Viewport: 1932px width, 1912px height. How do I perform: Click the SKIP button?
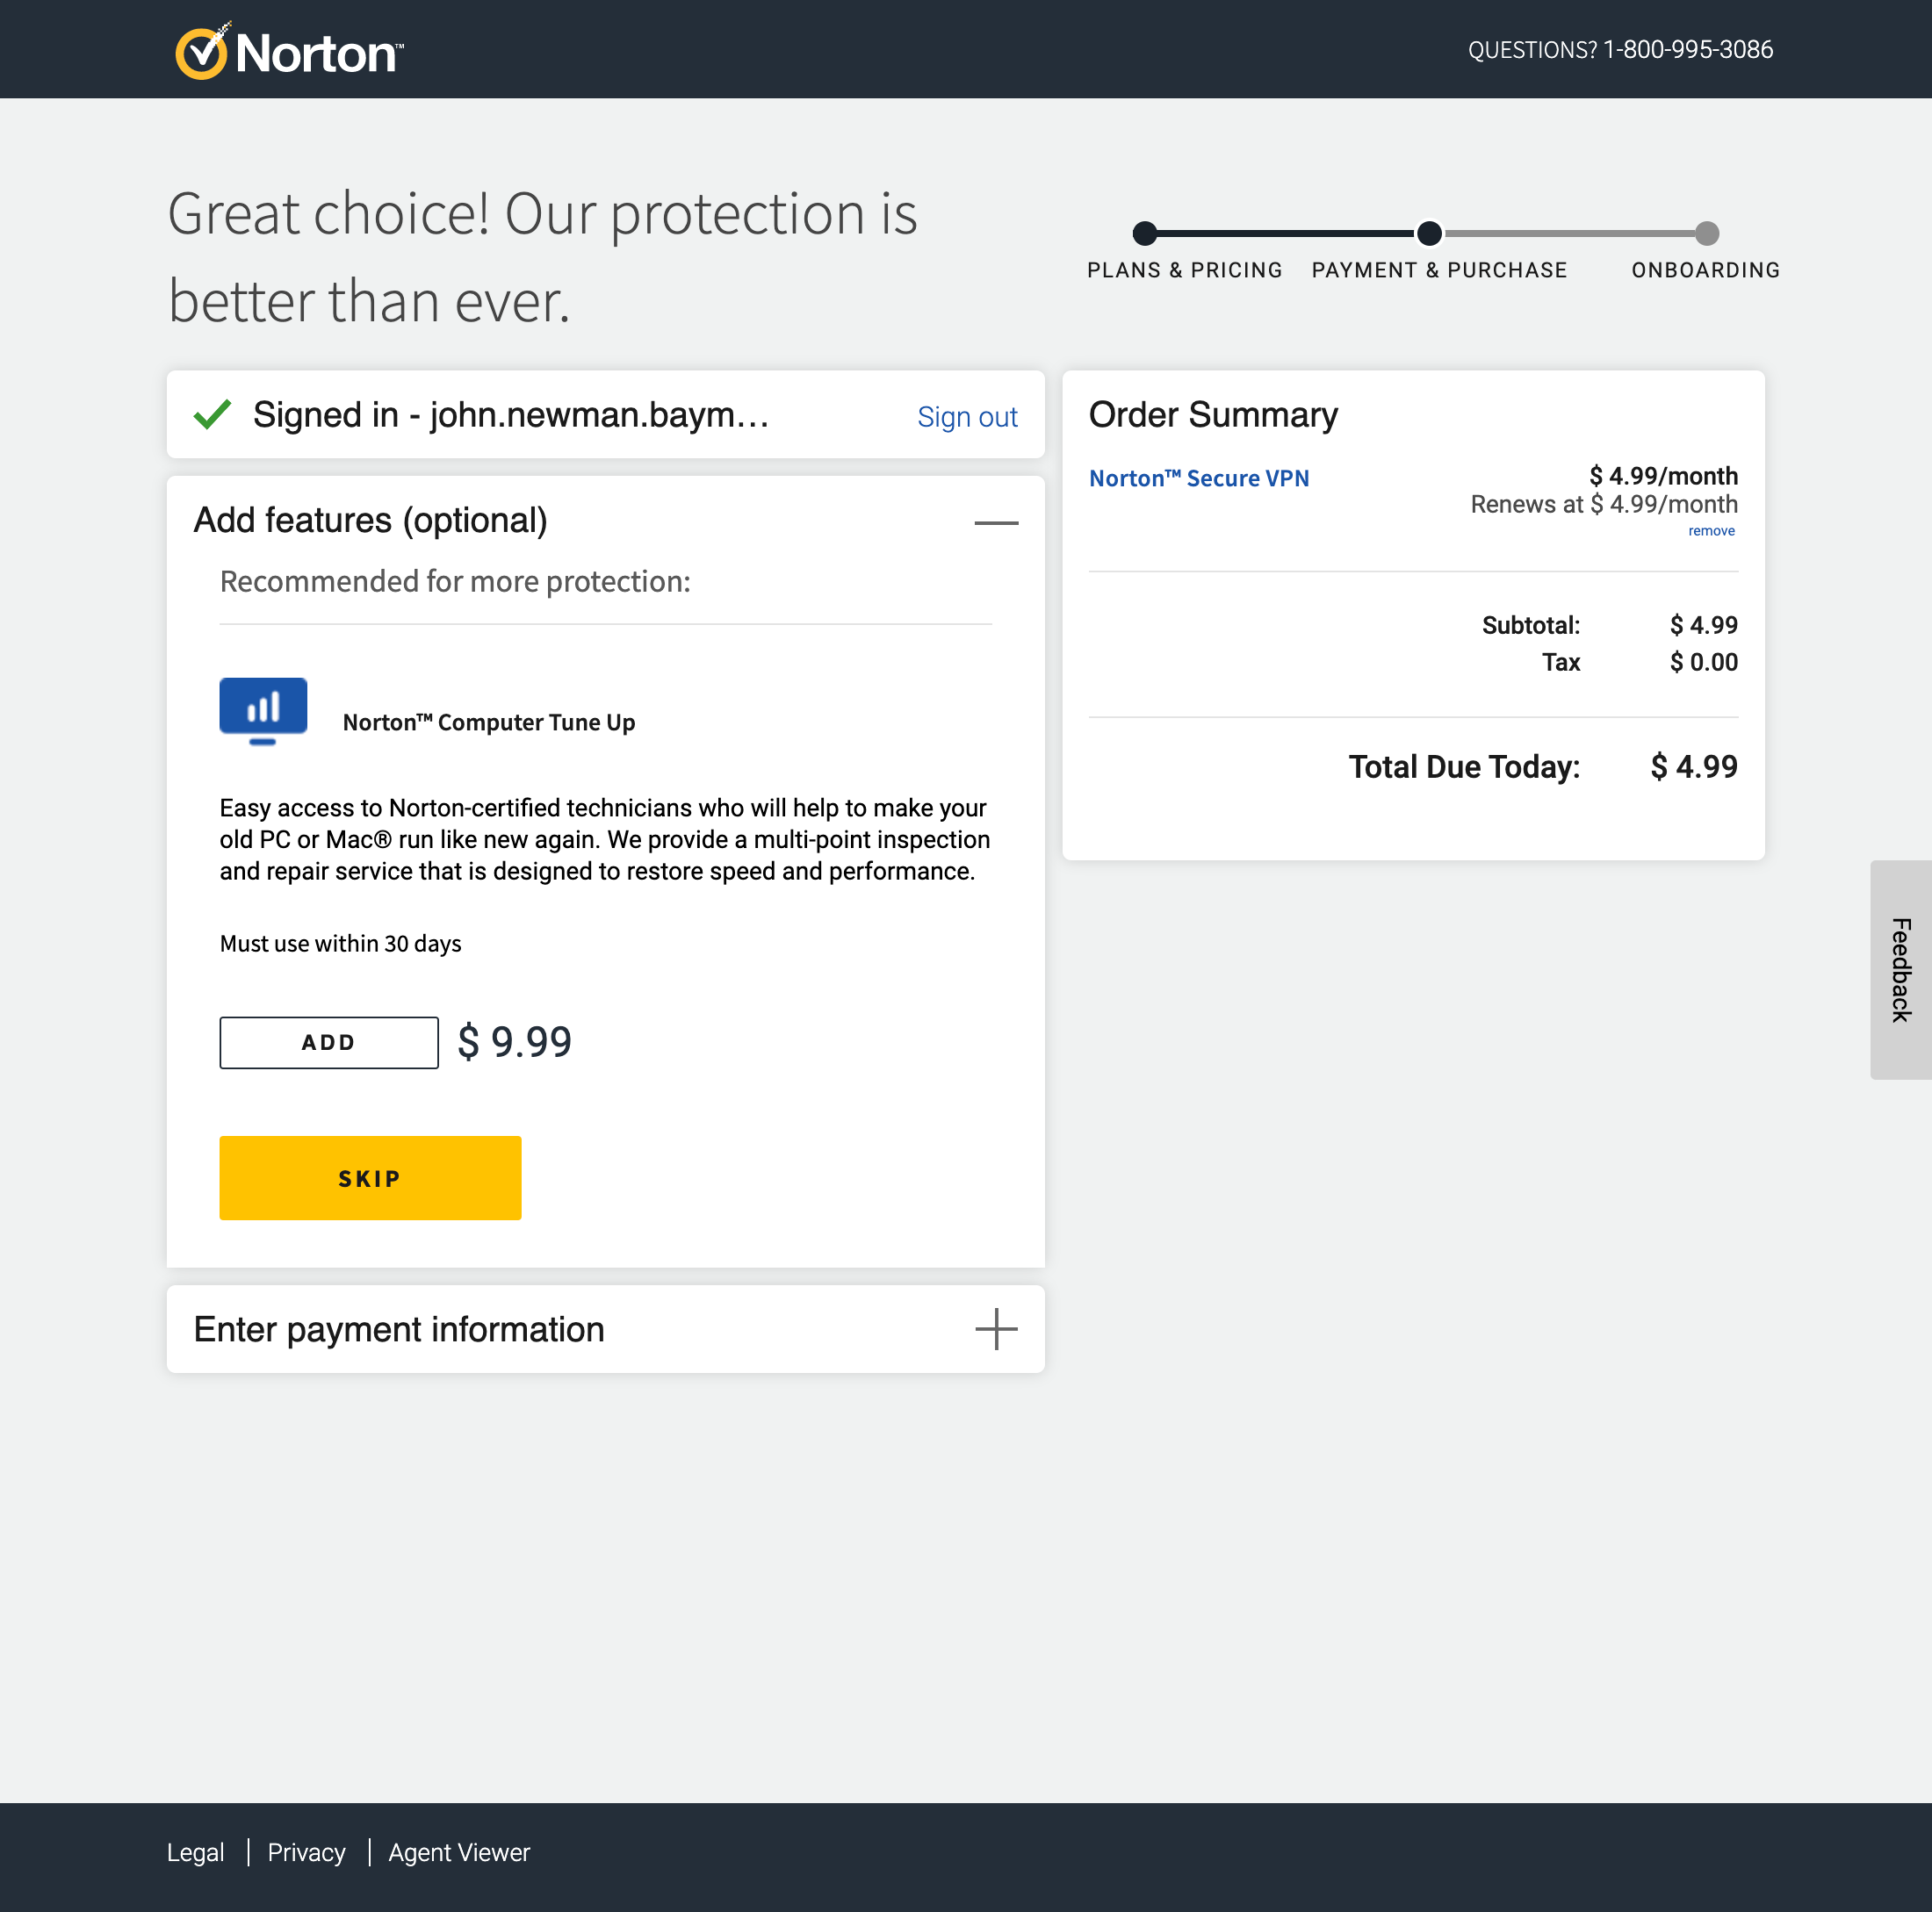tap(369, 1177)
